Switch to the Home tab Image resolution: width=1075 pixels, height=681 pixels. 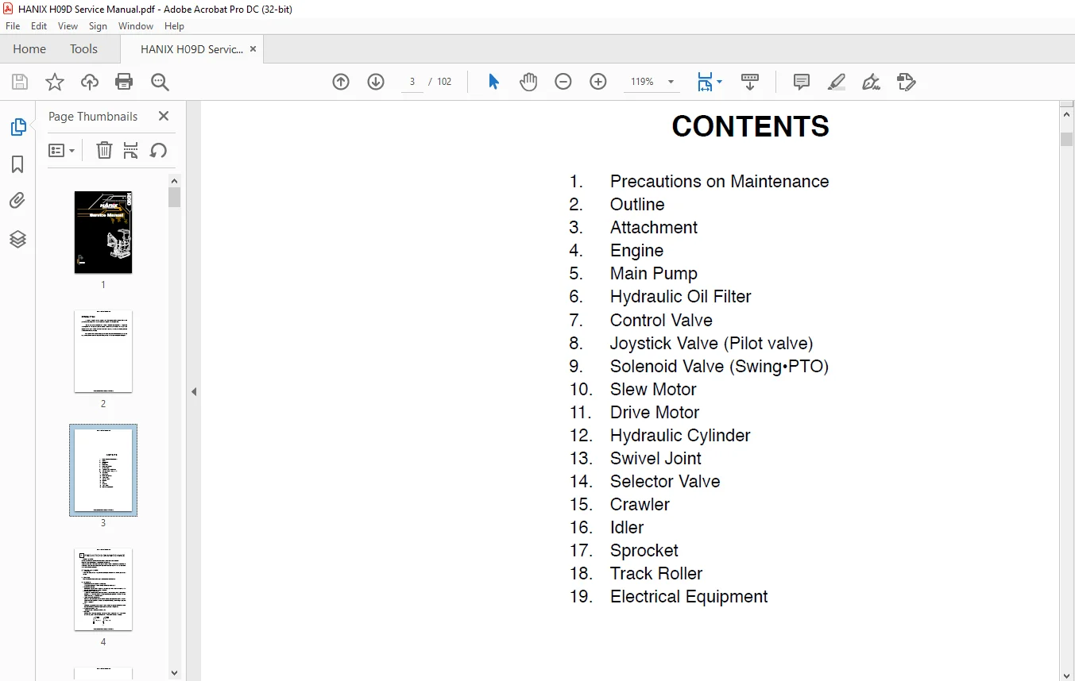tap(29, 49)
